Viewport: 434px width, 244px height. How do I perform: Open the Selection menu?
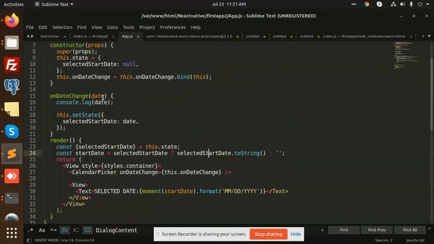pos(62,27)
